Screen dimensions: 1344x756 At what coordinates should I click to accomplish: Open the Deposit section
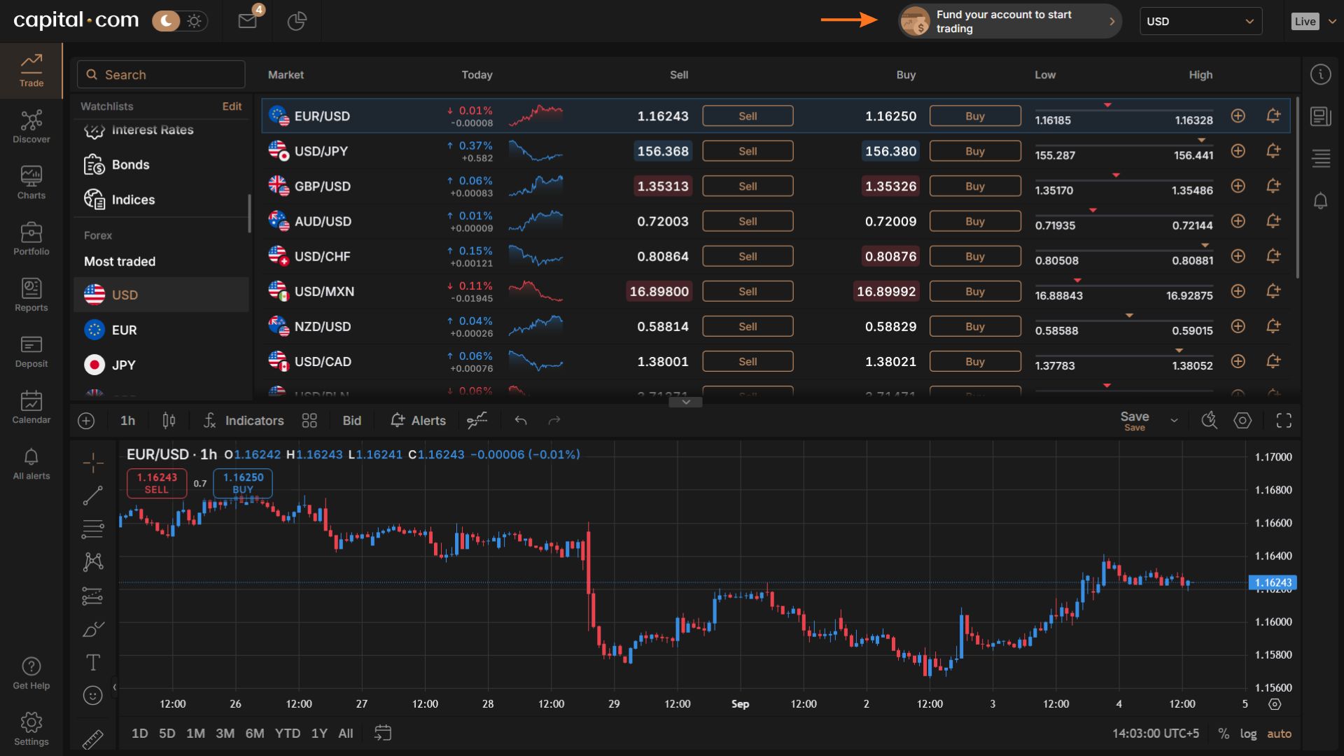pos(31,351)
